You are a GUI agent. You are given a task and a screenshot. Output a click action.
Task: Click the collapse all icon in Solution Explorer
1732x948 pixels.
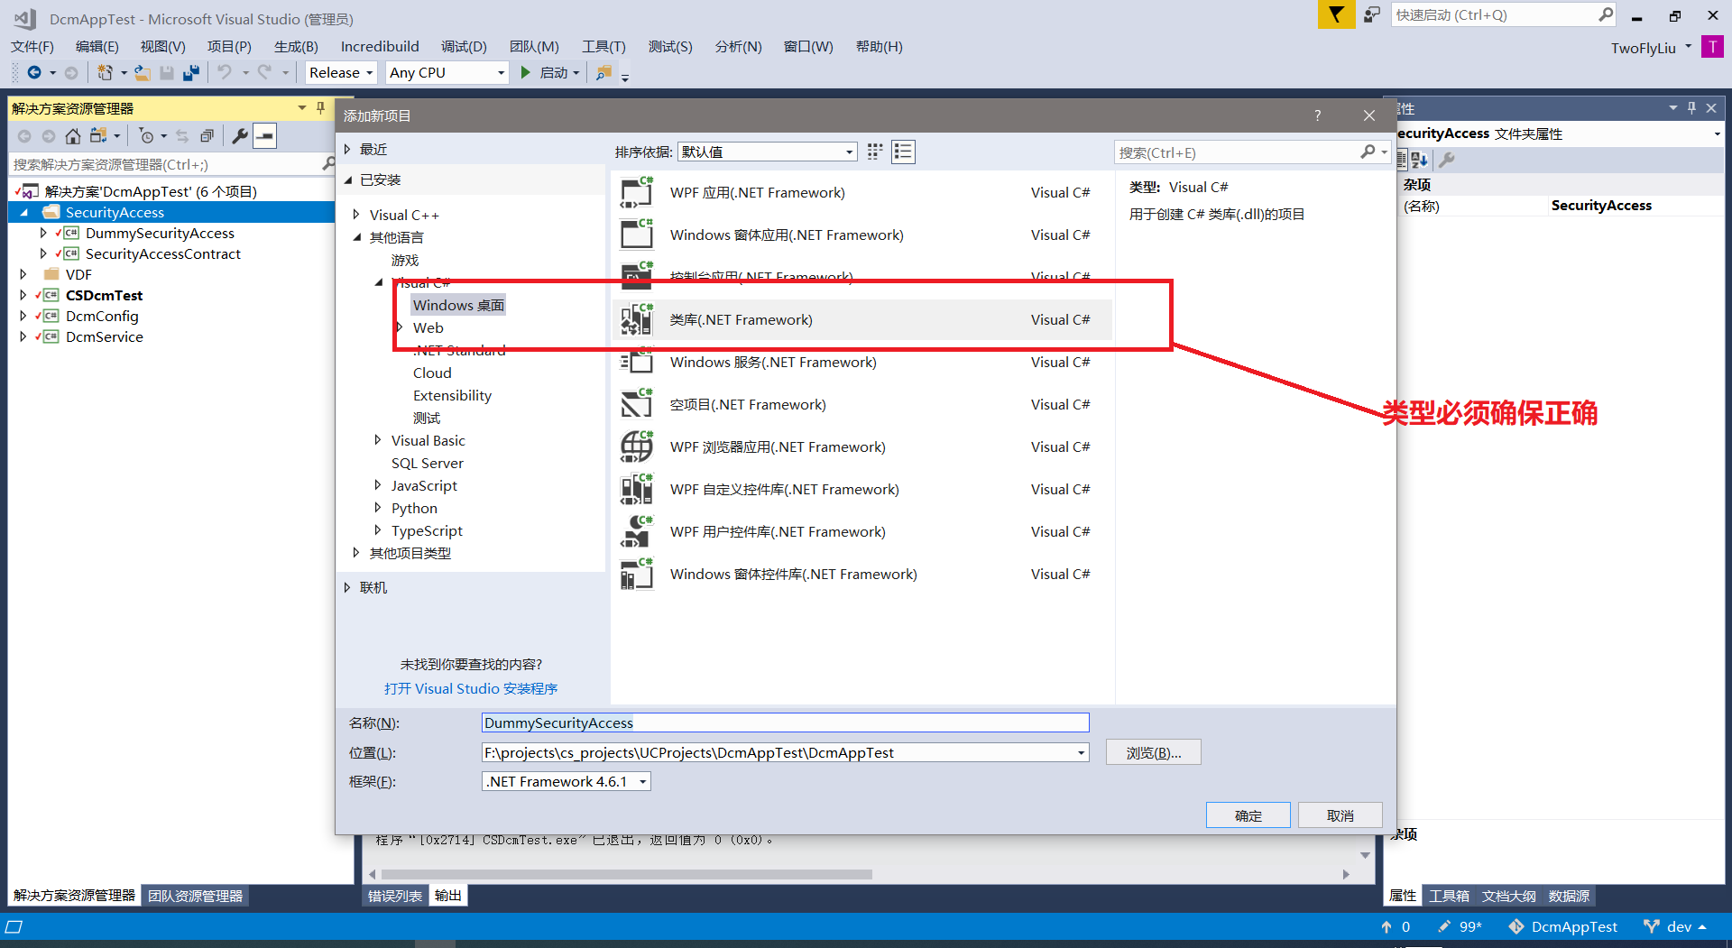click(207, 136)
